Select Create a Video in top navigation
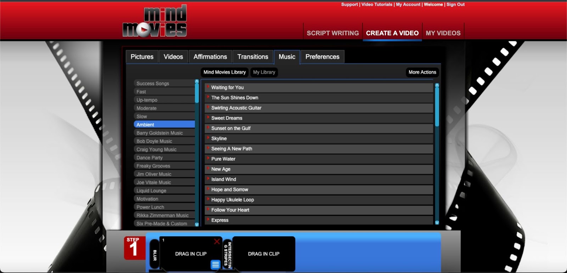 coord(392,33)
